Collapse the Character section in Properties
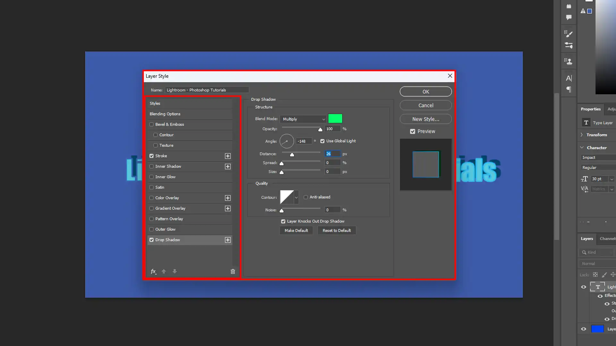The image size is (616, 346). tap(582, 147)
